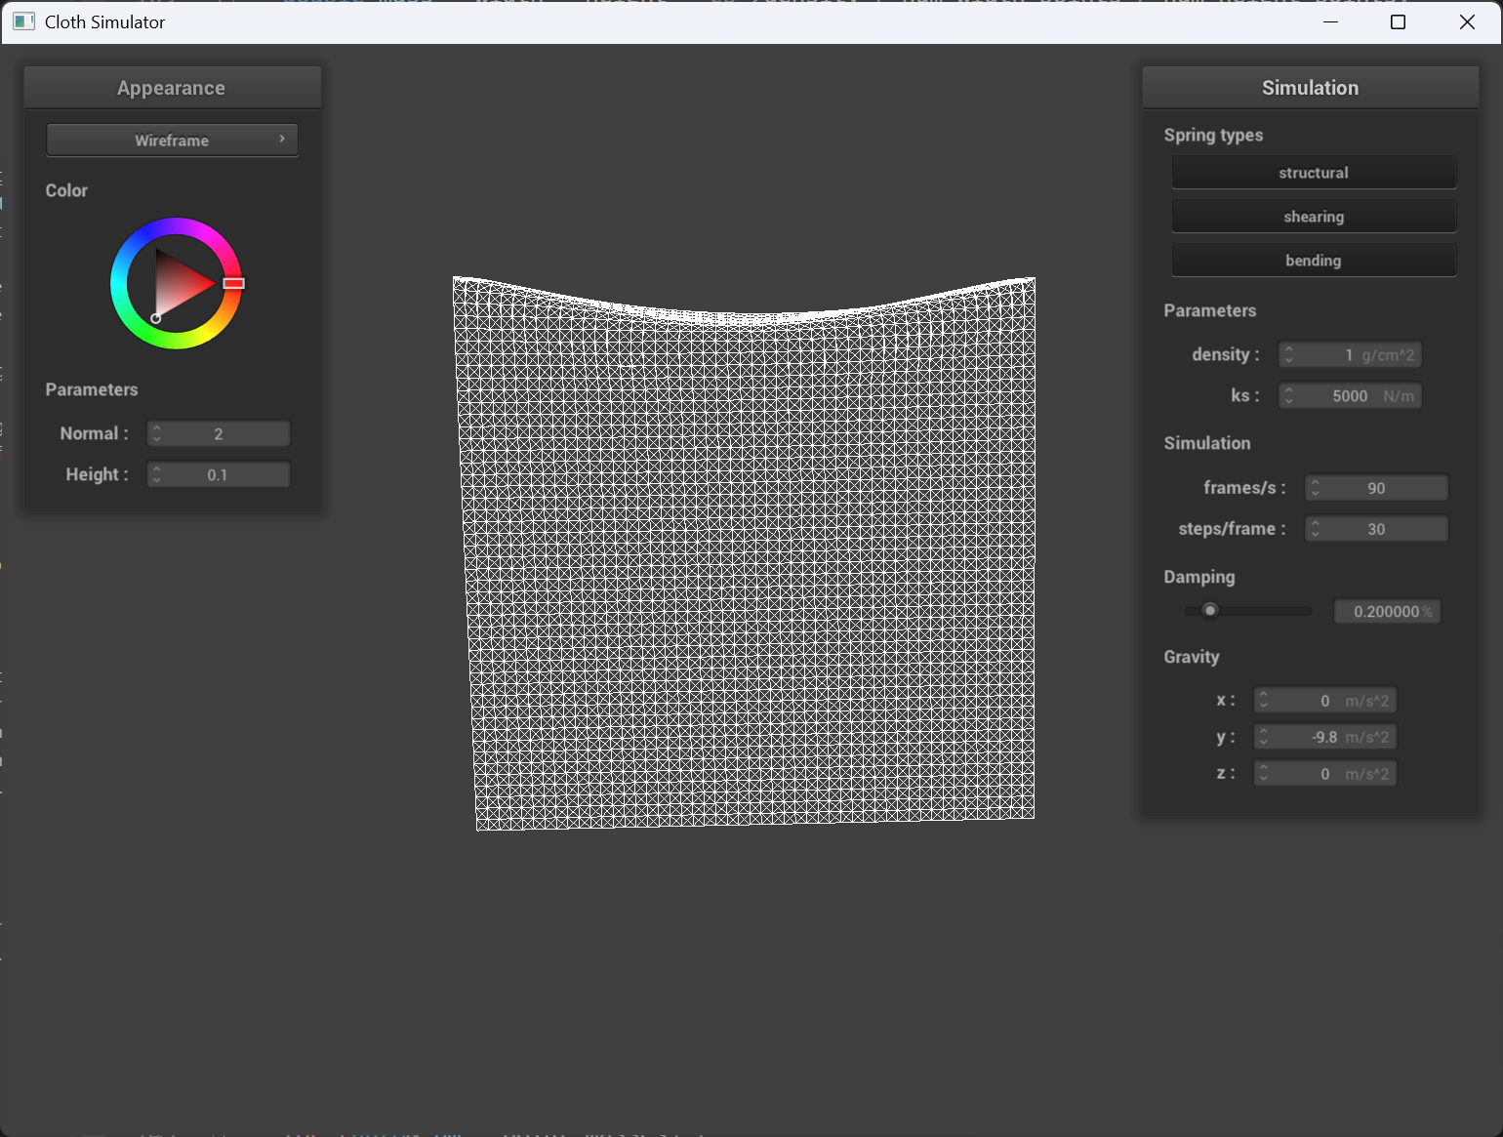Click the Gravity y value field
Image resolution: width=1503 pixels, height=1137 pixels.
point(1325,737)
